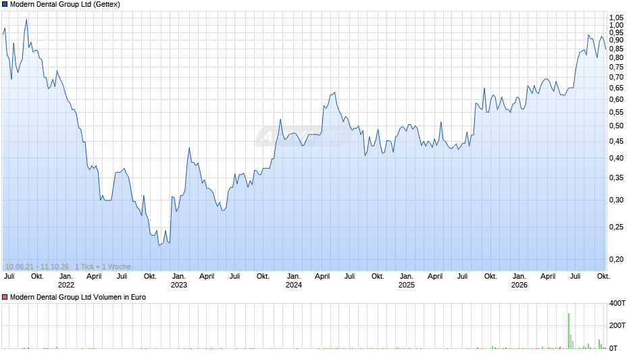Click the date range '10.06.21 - 11.10.26'
Viewport: 635px width, 355px height.
pos(37,267)
